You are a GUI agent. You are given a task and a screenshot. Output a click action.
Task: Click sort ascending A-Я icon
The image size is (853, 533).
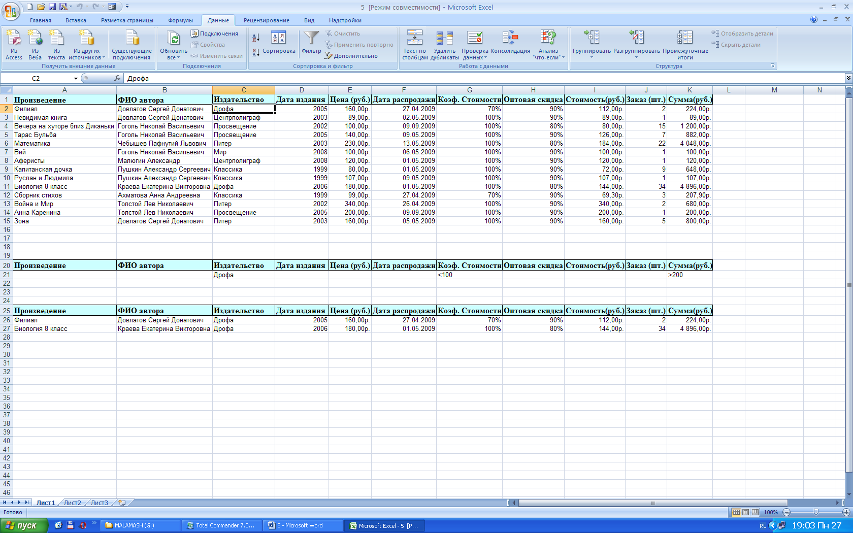point(256,38)
